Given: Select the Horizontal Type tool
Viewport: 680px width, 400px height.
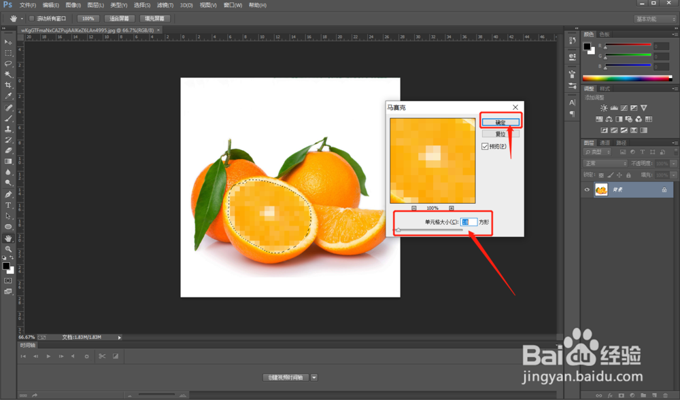Looking at the screenshot, I should (7, 205).
